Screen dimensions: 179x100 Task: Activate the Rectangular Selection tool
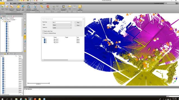coord(63,8)
